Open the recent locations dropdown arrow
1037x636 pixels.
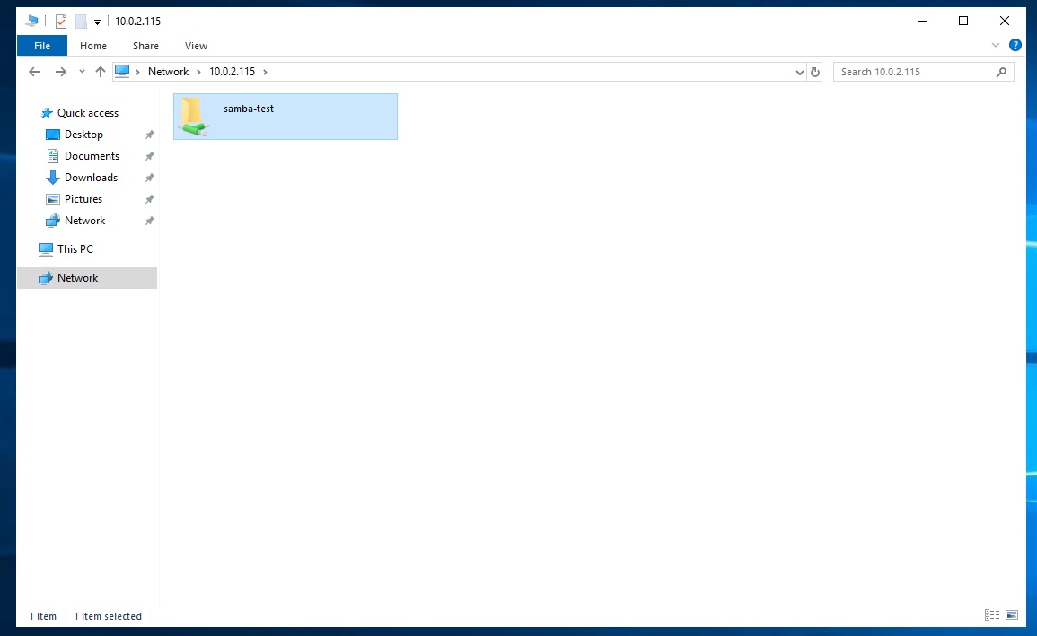click(82, 72)
